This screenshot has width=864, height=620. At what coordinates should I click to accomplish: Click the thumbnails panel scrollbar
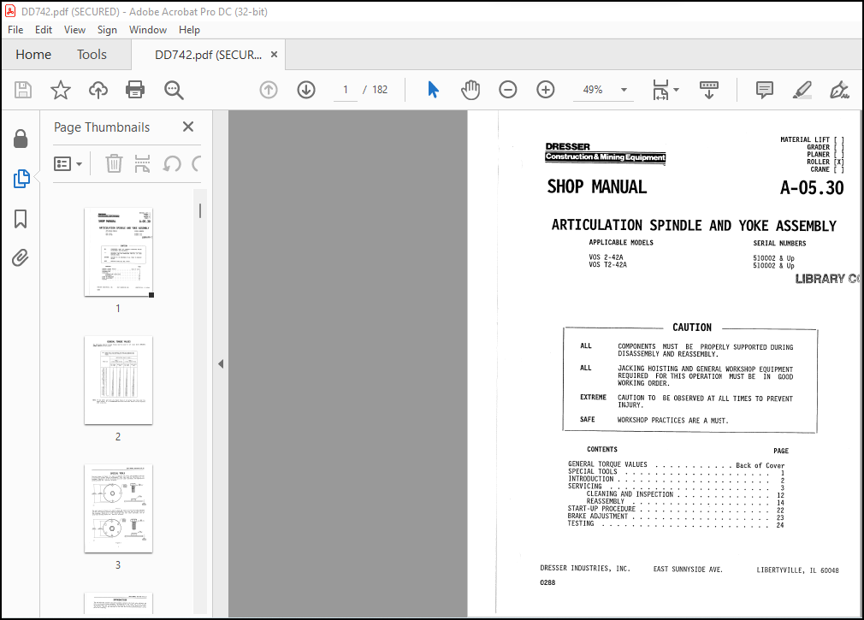(x=200, y=211)
